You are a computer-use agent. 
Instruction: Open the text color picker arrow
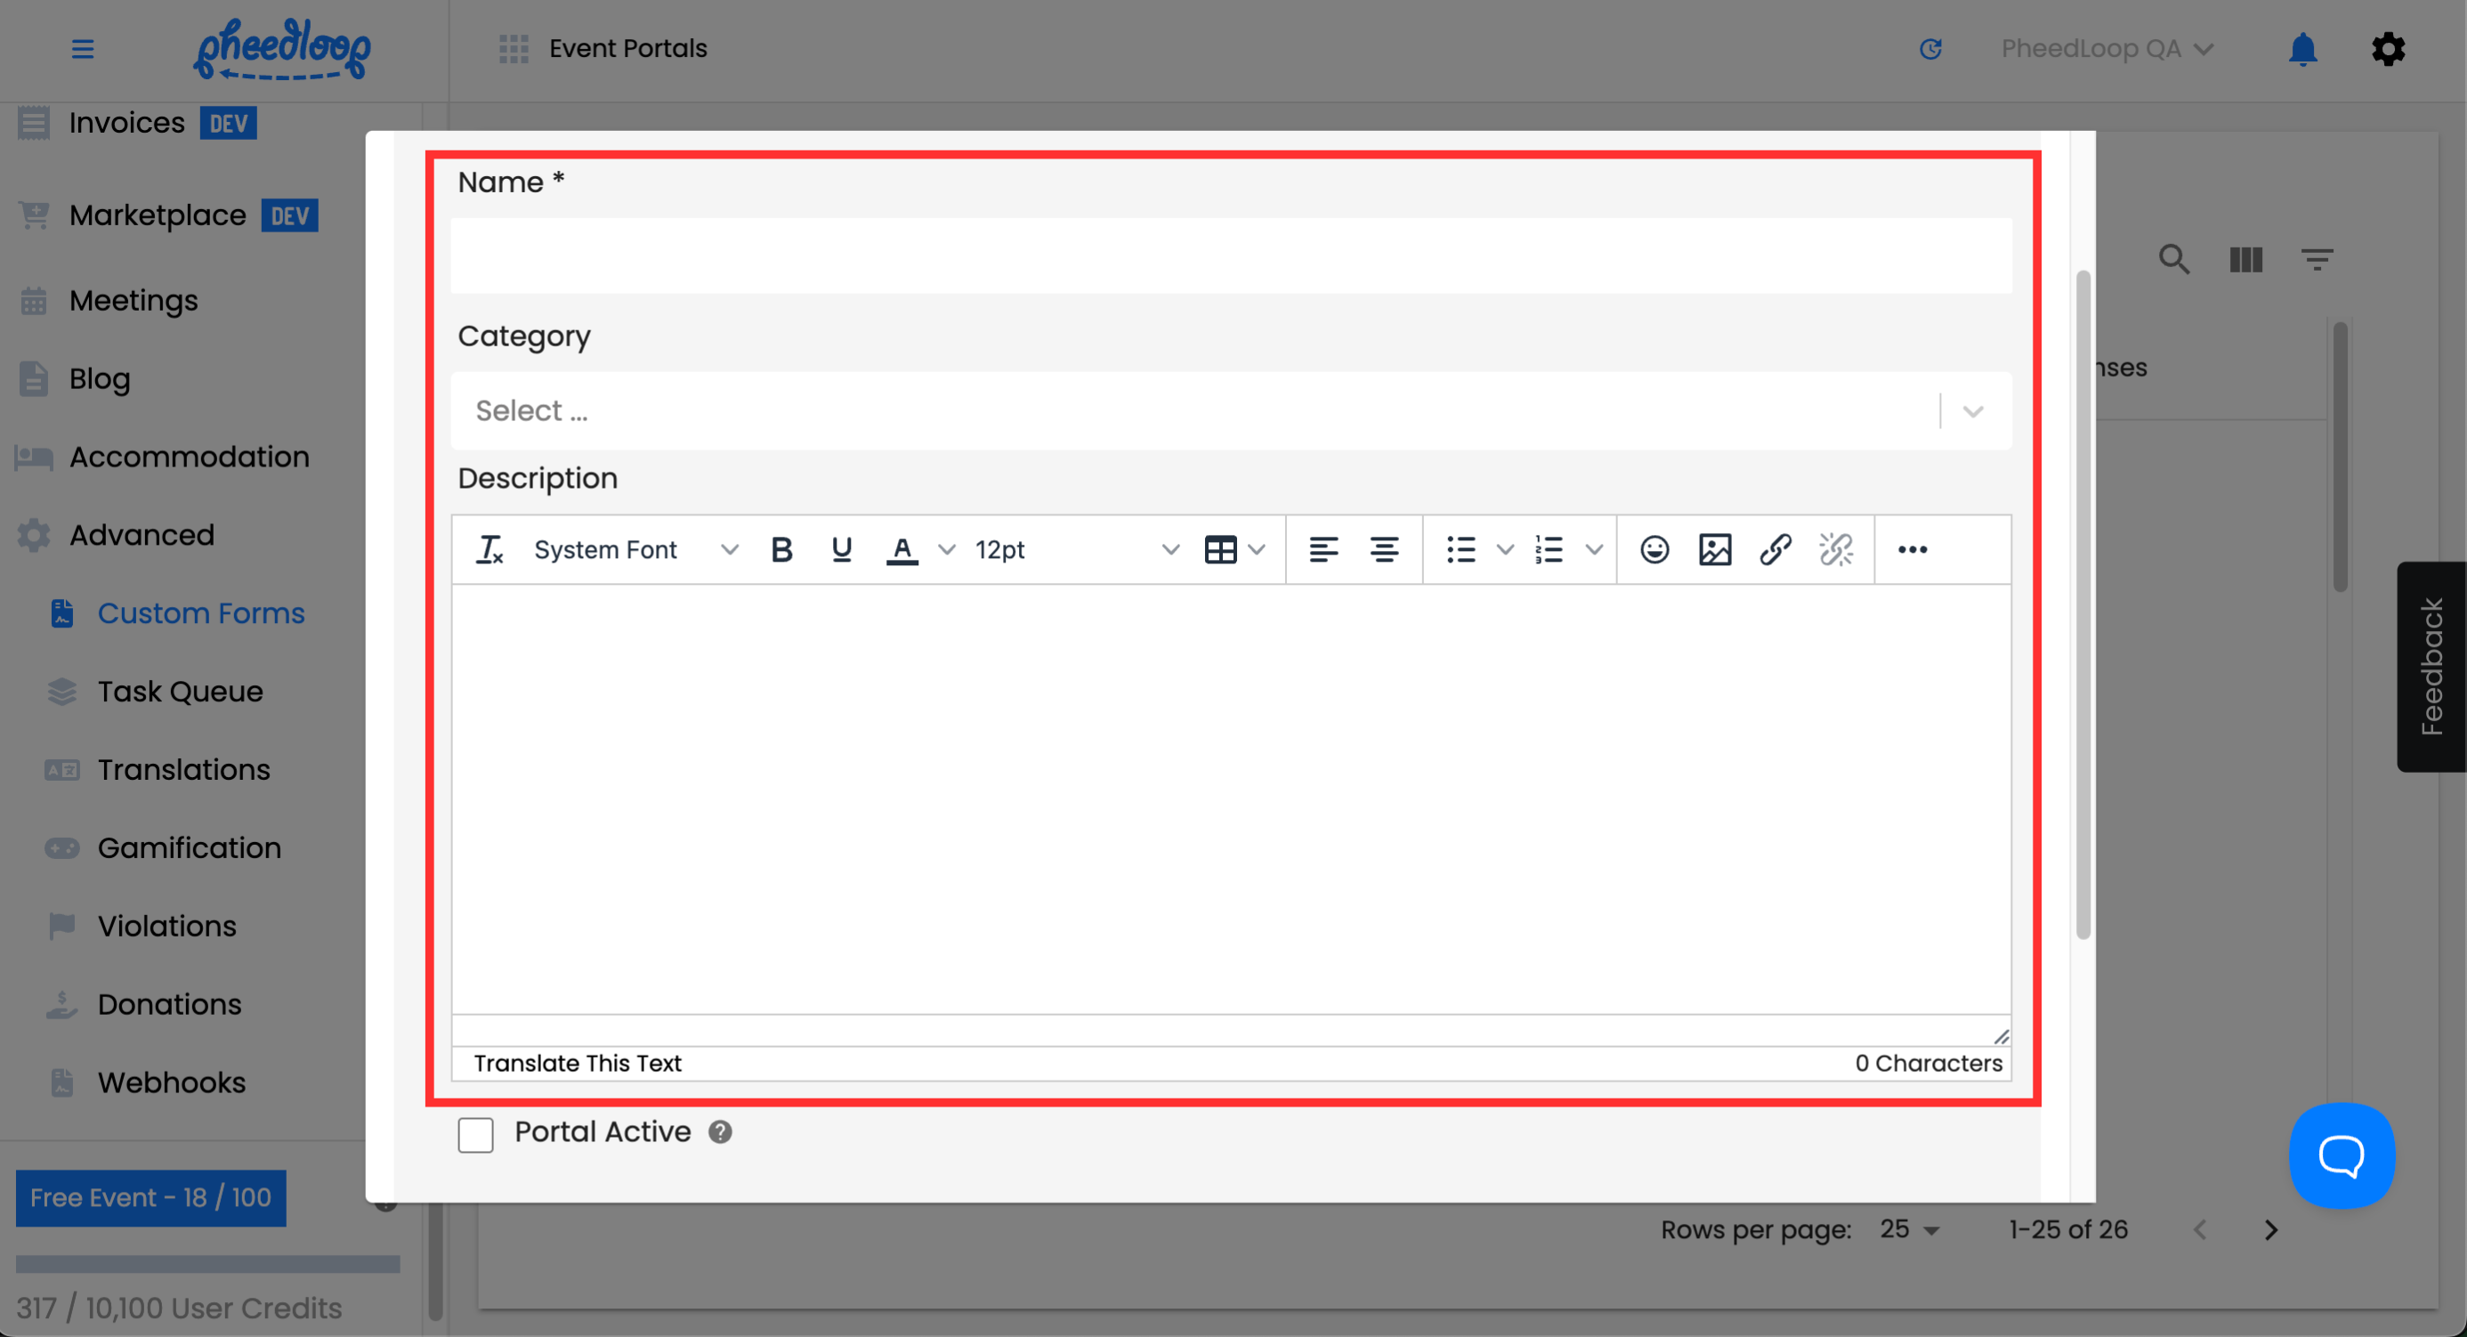pyautogui.click(x=946, y=550)
